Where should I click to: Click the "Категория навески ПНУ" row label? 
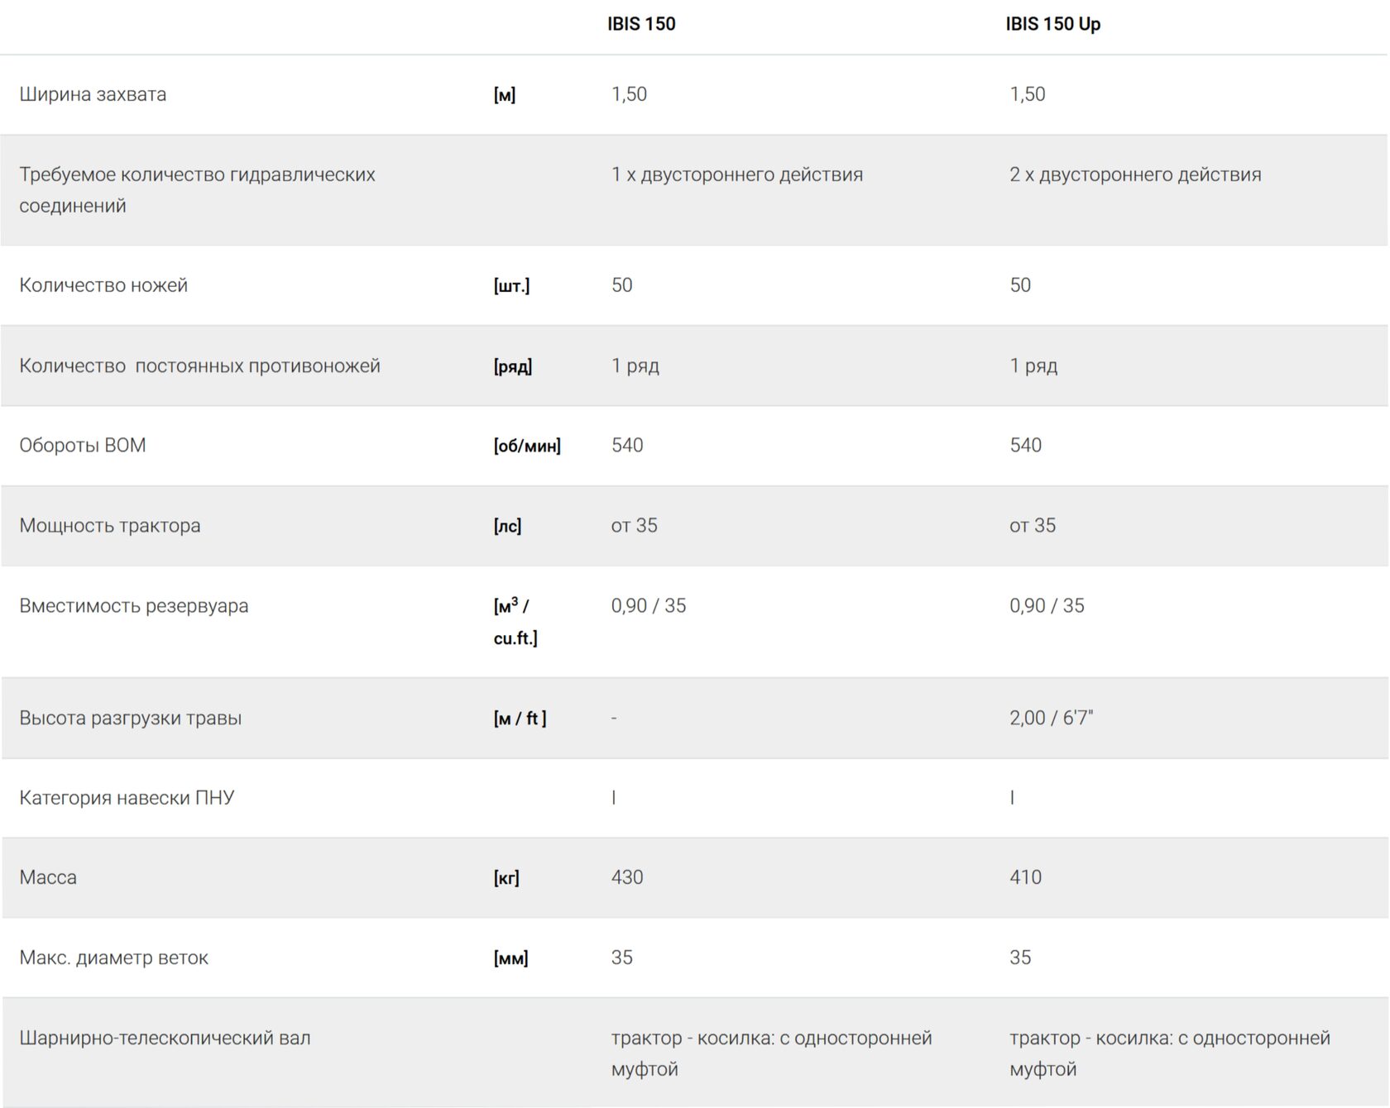tap(127, 797)
